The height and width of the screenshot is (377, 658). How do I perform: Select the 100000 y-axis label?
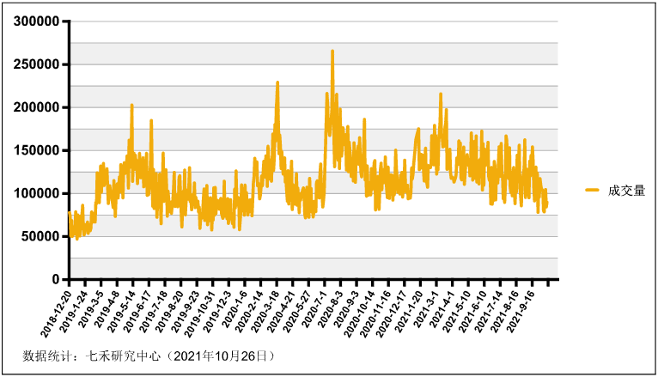point(37,193)
